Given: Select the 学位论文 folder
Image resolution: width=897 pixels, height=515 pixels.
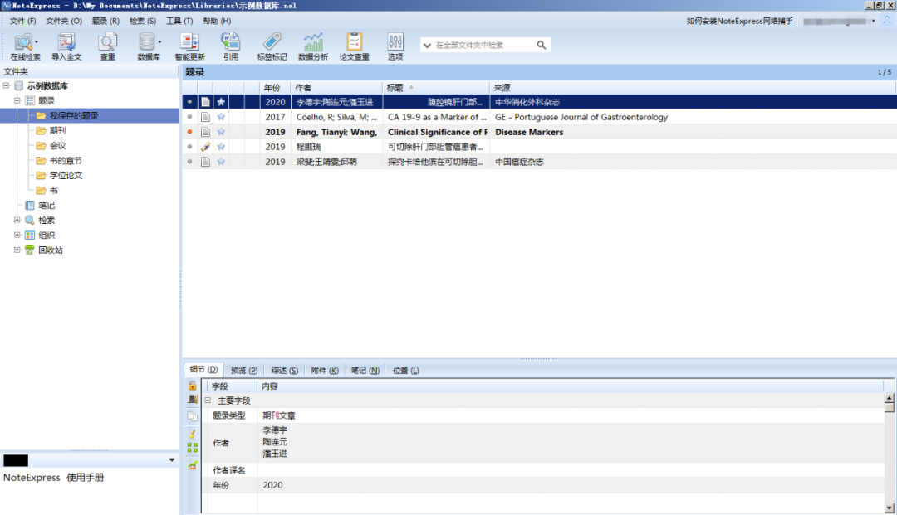Looking at the screenshot, I should [66, 175].
